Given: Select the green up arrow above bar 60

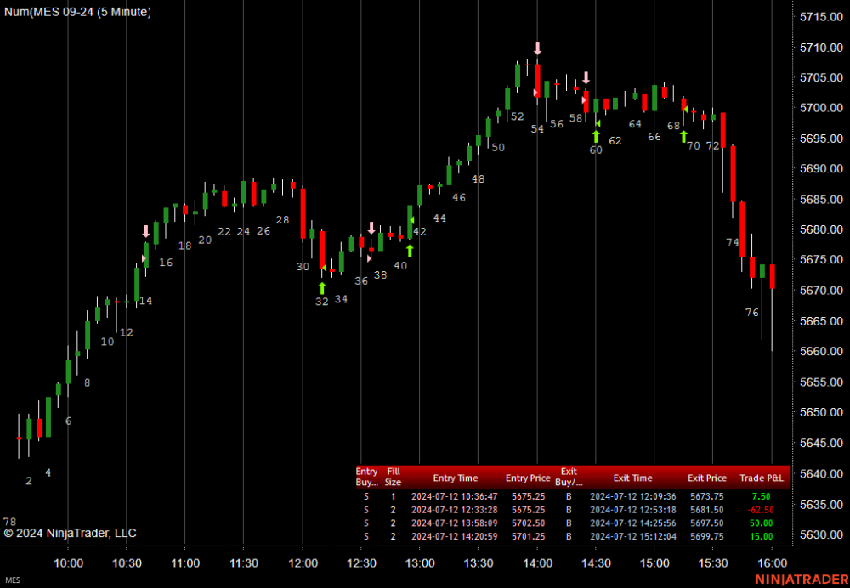Looking at the screenshot, I should coord(596,135).
